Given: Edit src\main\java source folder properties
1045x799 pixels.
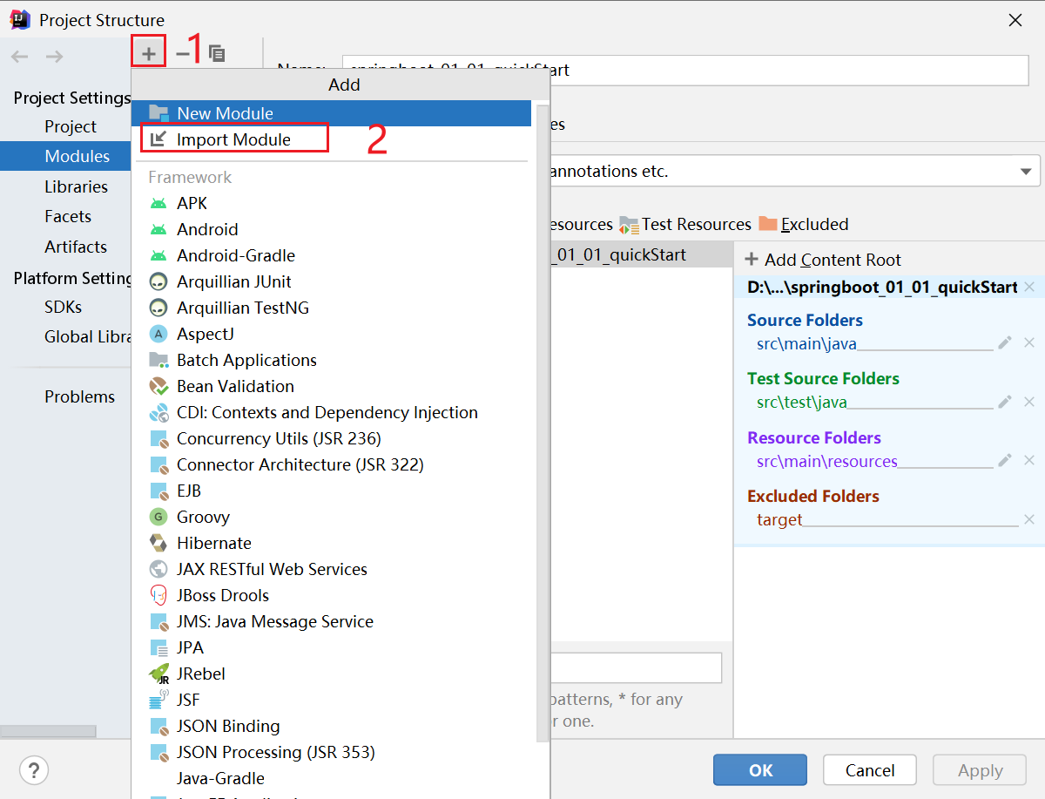Looking at the screenshot, I should (1005, 343).
